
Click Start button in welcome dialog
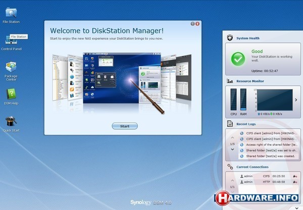pos(125,126)
